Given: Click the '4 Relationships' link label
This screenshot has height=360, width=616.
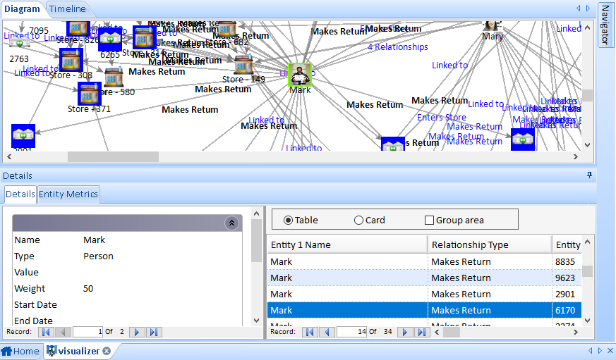Looking at the screenshot, I should (x=397, y=47).
